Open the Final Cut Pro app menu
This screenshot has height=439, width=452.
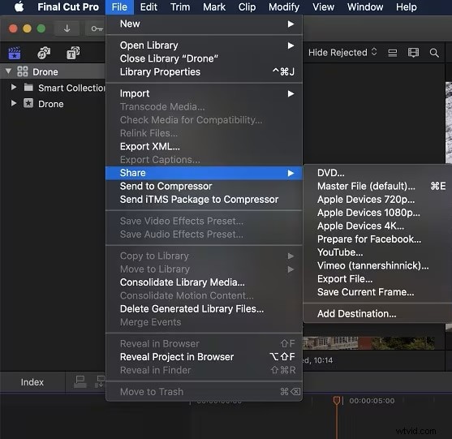[x=68, y=7]
